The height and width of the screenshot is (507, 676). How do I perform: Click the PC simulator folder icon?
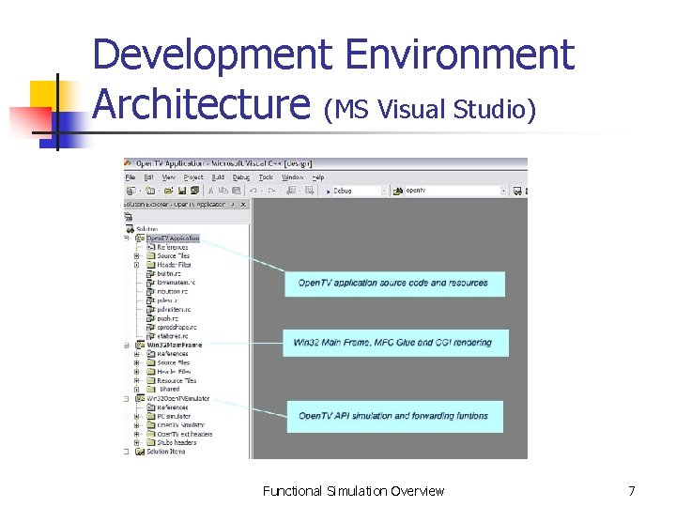click(151, 416)
